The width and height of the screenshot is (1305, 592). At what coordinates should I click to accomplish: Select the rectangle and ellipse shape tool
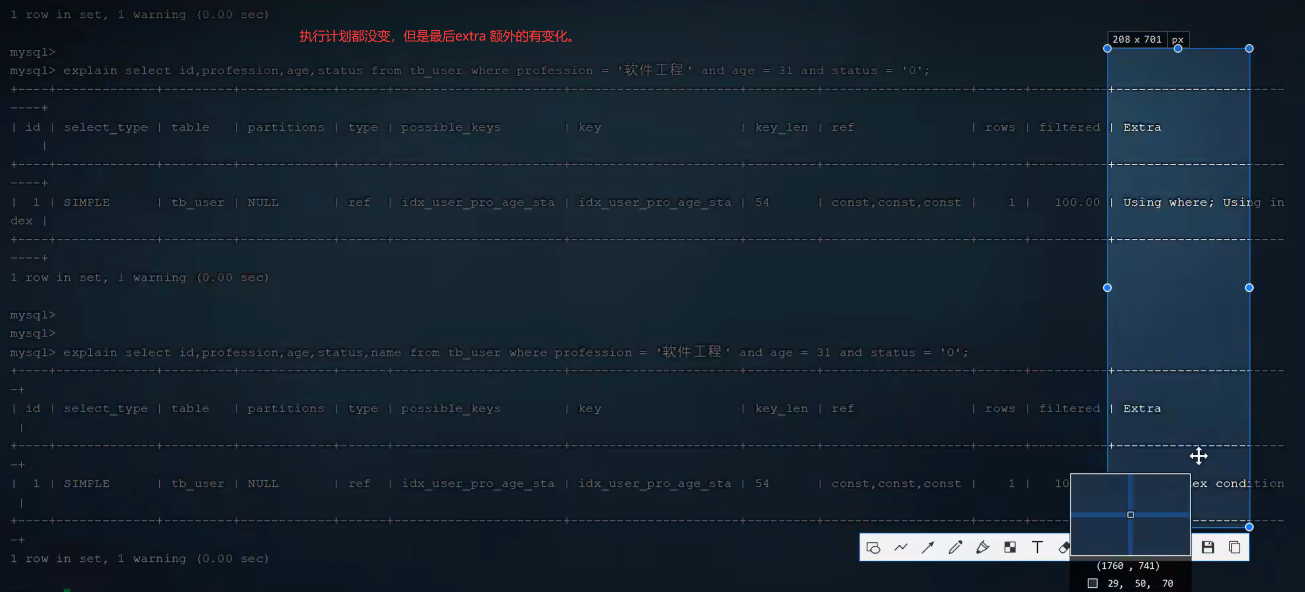click(x=873, y=548)
